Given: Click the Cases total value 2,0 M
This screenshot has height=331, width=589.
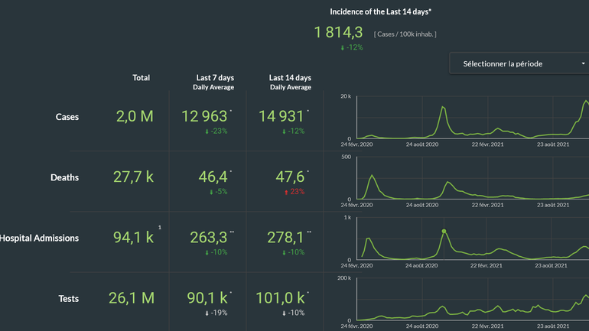Looking at the screenshot, I should pos(135,116).
